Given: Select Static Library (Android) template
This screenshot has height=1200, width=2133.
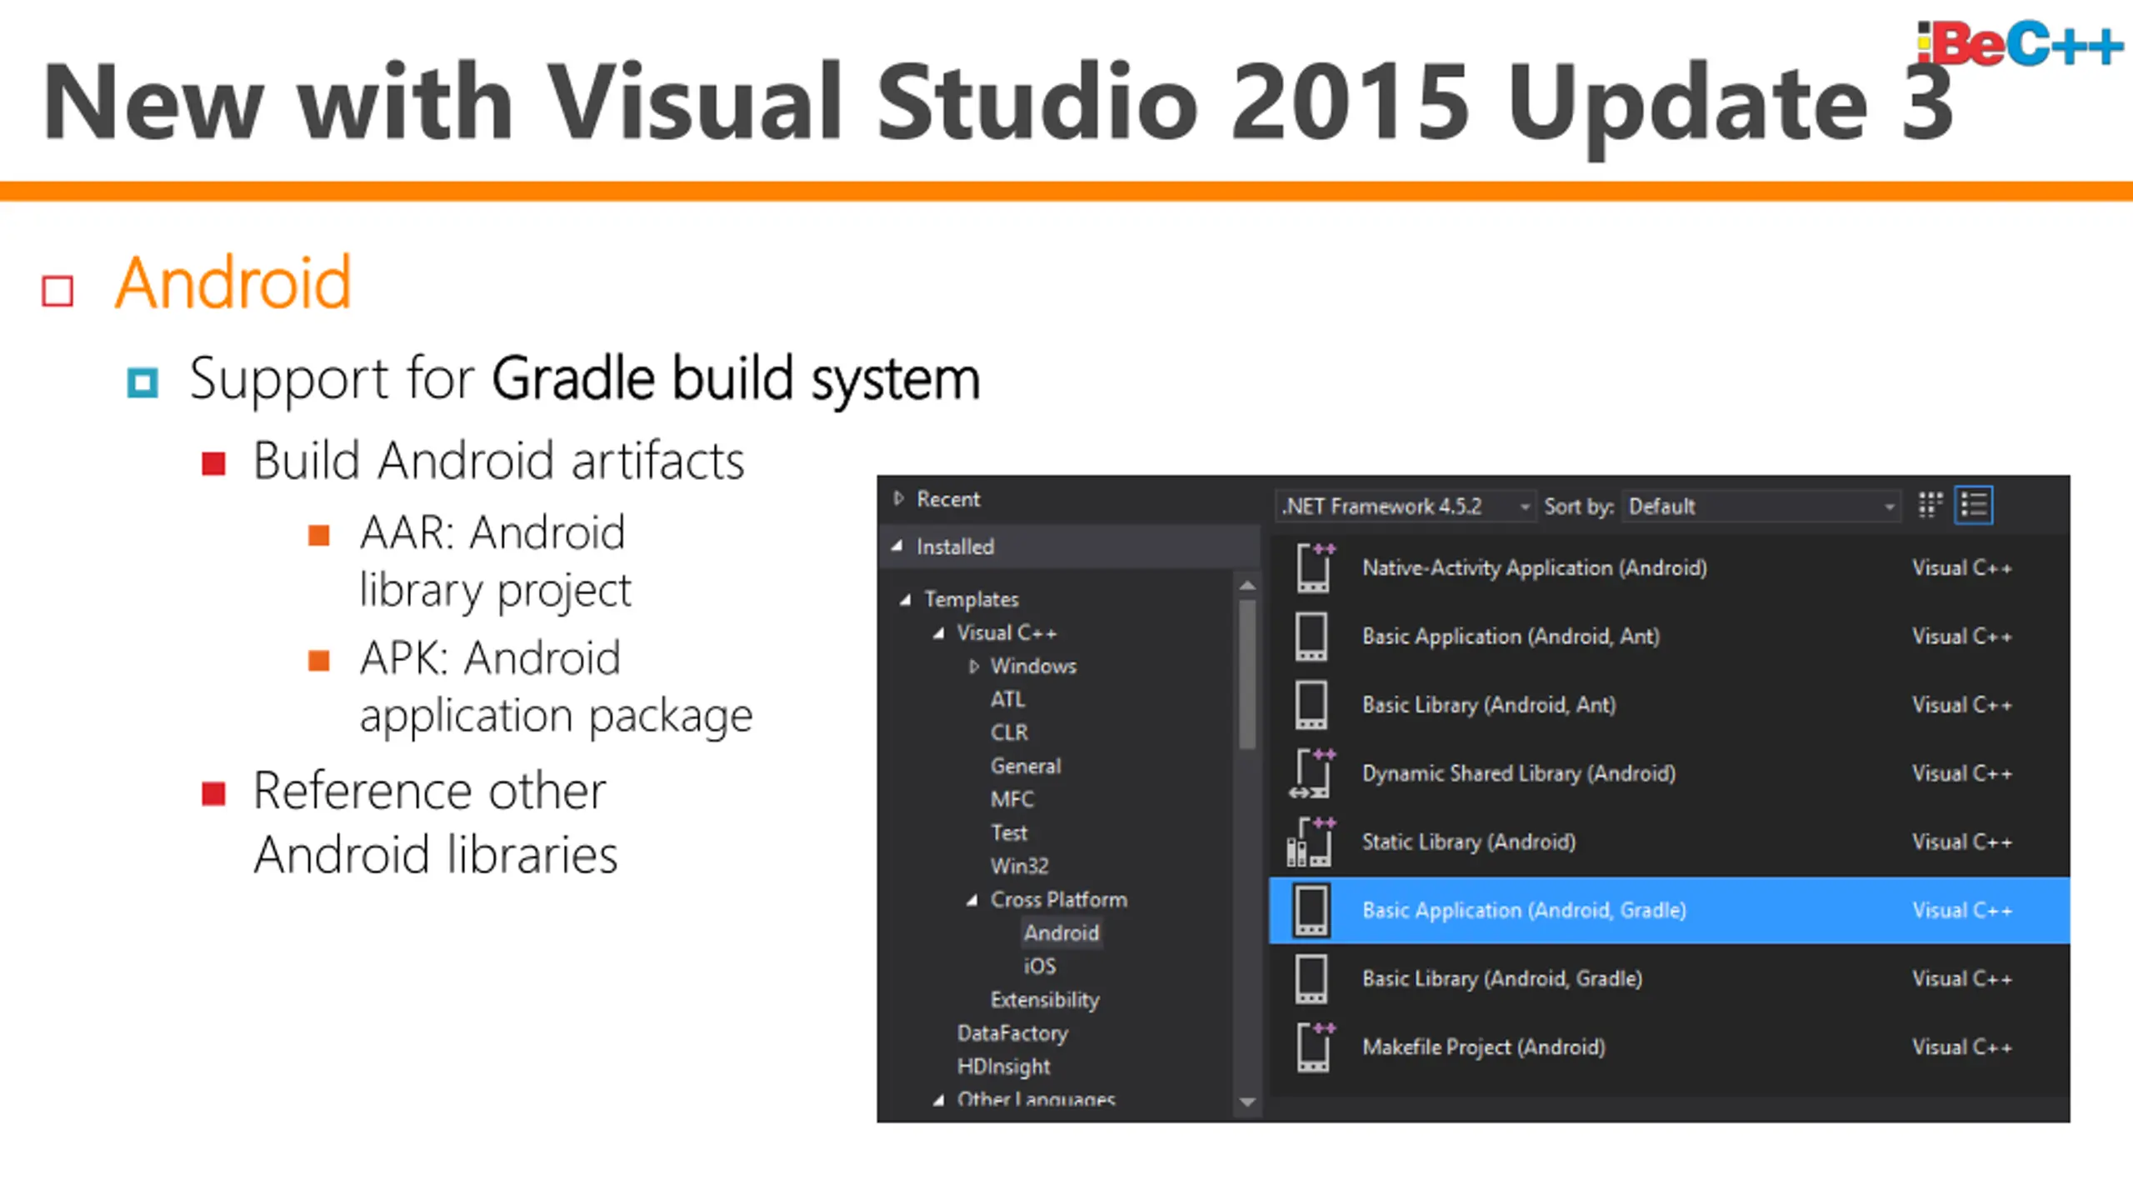Looking at the screenshot, I should 1669,842.
